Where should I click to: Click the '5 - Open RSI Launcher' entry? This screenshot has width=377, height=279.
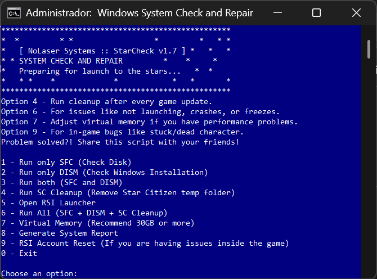[x=48, y=203]
